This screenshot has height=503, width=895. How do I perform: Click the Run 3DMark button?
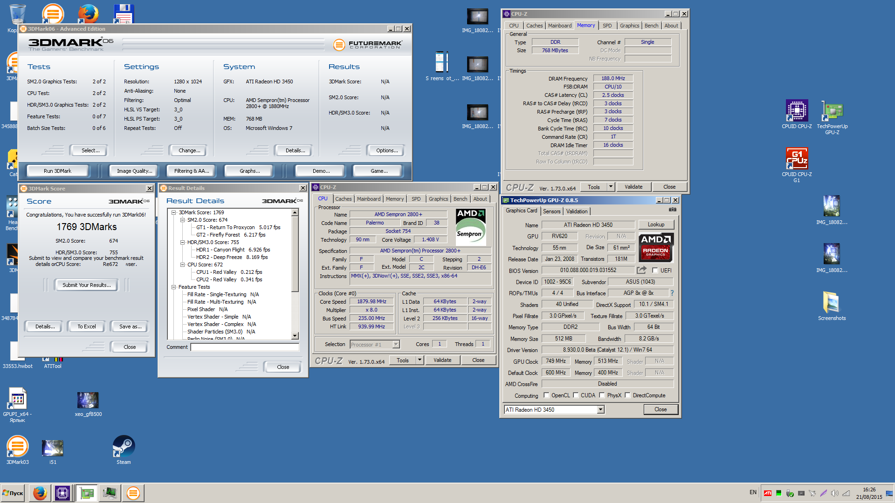pos(58,171)
